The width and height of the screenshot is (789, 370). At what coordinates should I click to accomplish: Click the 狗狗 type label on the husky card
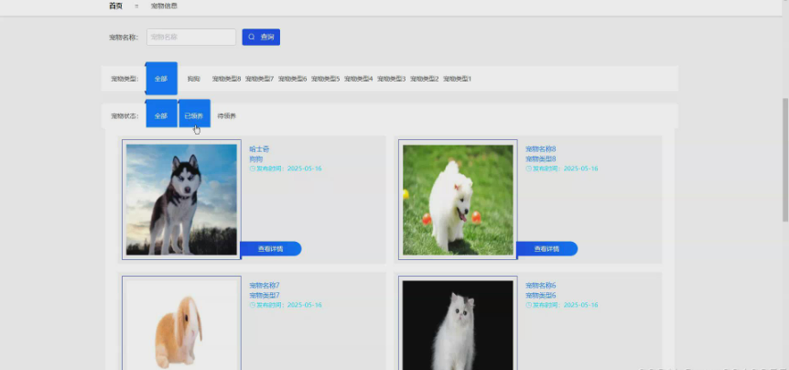[256, 158]
